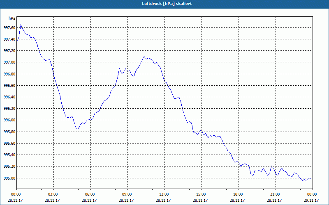This screenshot has width=329, height=205.
Task: Click the curve's local minimum before 06:00
Action: [x=77, y=129]
